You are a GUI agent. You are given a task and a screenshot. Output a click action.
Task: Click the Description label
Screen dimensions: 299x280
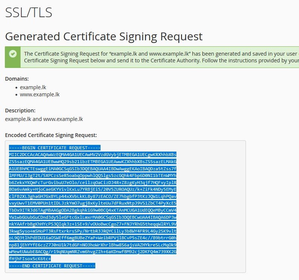click(20, 111)
